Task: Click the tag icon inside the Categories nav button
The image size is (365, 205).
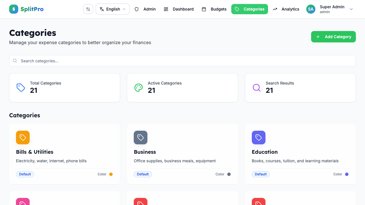Action: pos(237,9)
